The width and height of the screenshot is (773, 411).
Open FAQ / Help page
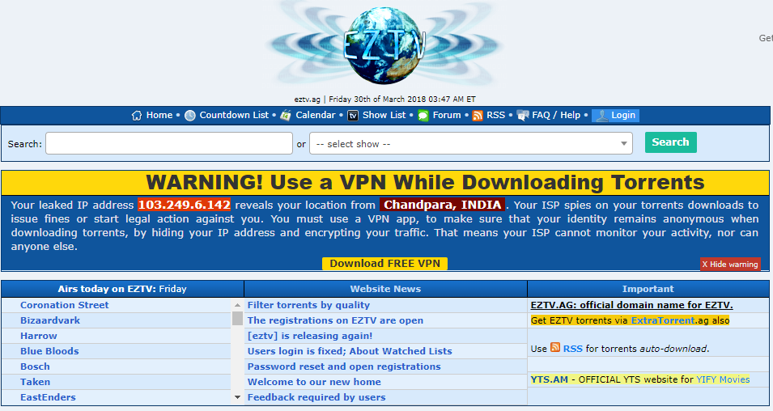point(556,115)
